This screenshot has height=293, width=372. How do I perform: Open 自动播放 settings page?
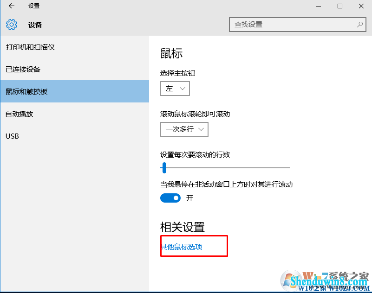[x=74, y=114]
